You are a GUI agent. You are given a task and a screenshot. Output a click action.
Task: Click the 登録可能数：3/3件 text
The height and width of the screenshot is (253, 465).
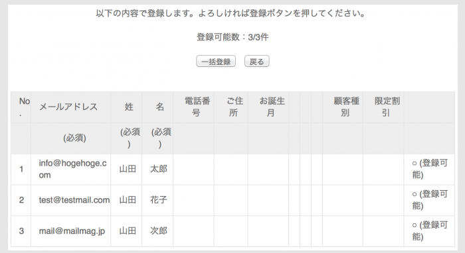(x=232, y=37)
